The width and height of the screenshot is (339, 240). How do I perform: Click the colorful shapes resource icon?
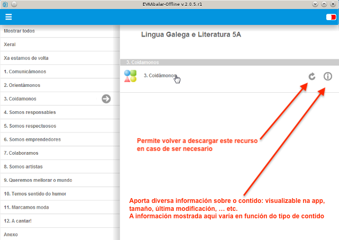(130, 76)
